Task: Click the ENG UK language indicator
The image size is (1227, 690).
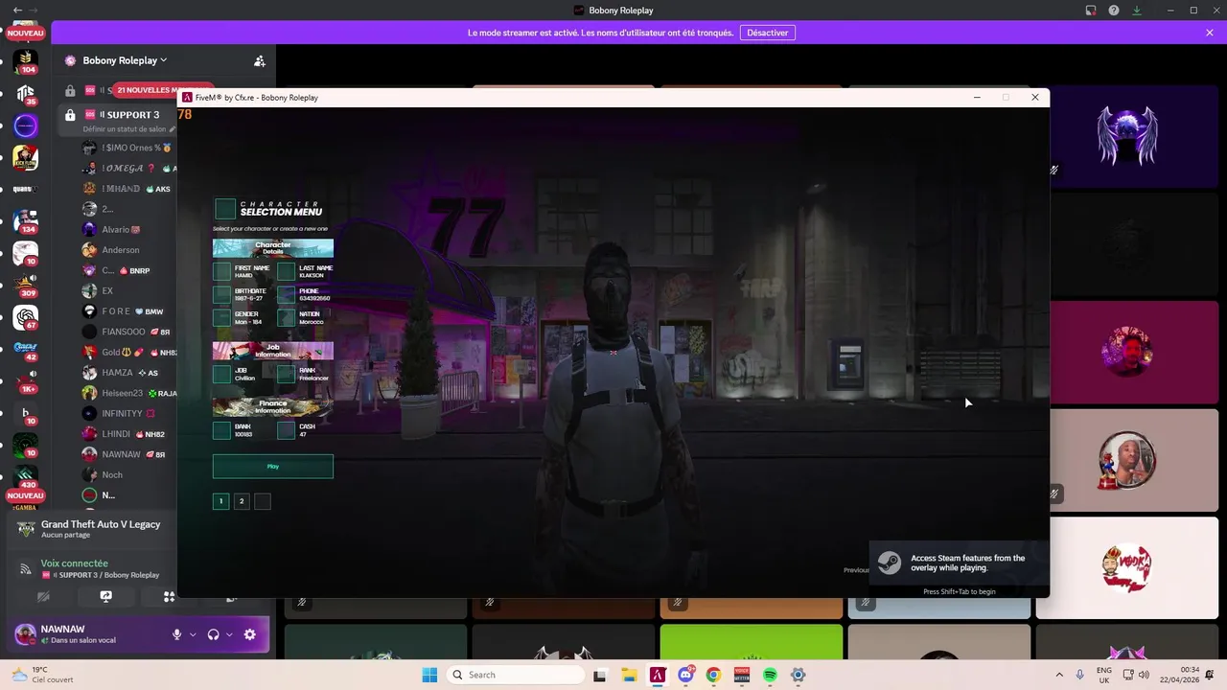Action: (1104, 675)
